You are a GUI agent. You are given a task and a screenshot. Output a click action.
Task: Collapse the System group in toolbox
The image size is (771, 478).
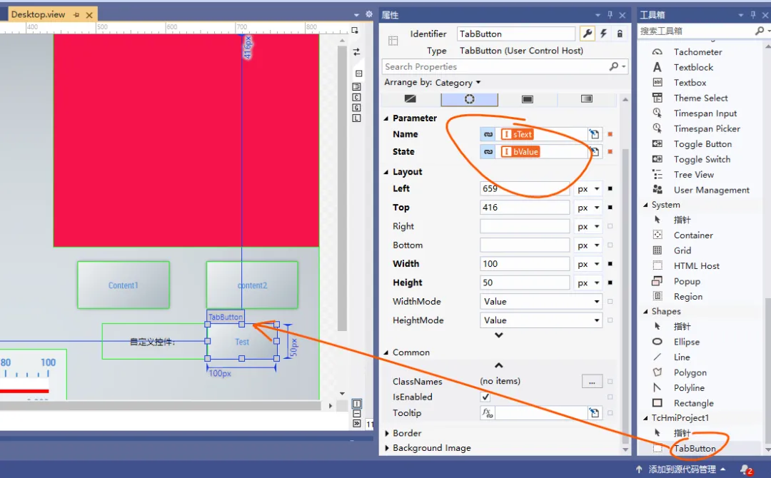click(645, 205)
